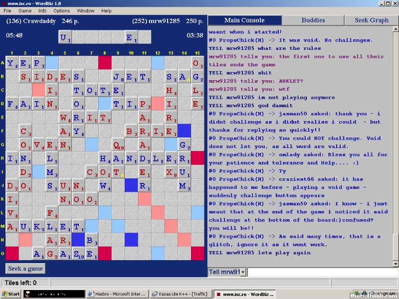Image resolution: width=399 pixels, height=299 pixels.
Task: Select the E tile on the rack
Action: click(x=131, y=37)
